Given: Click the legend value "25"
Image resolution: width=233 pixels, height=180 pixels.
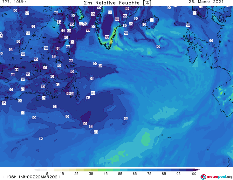Looking at the screenshot, I should coord(76,174).
